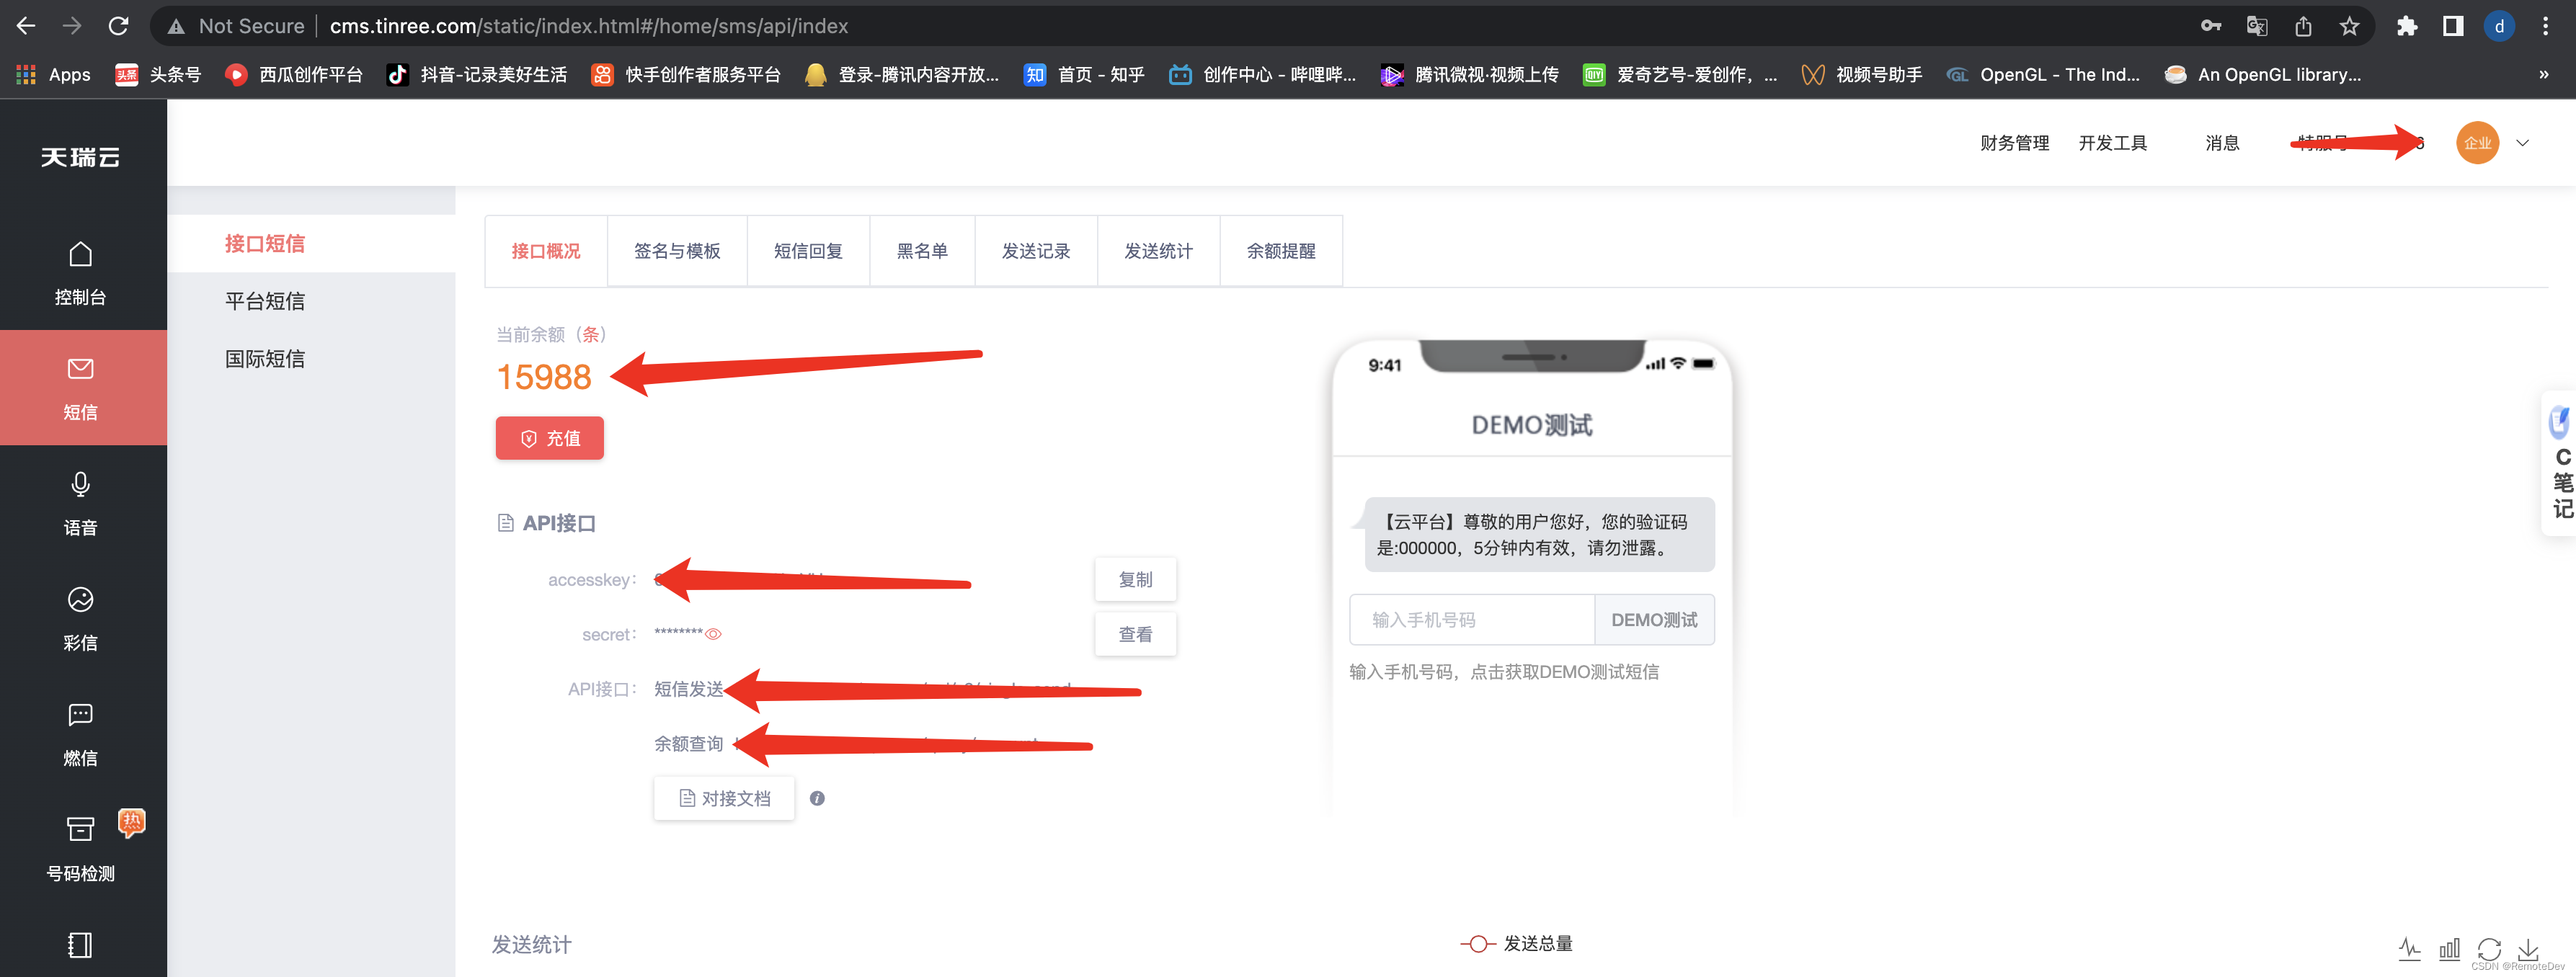This screenshot has width=2576, height=977.
Task: Open the 视频号助手 bookmark
Action: click(x=1862, y=74)
